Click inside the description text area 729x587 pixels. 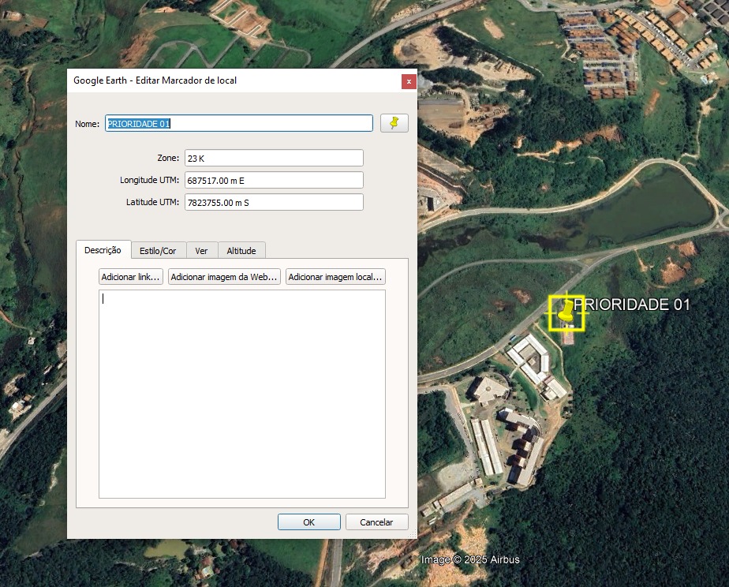[x=241, y=394]
